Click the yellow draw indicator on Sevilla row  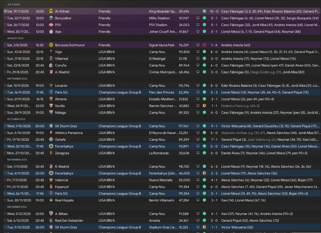[204, 106]
